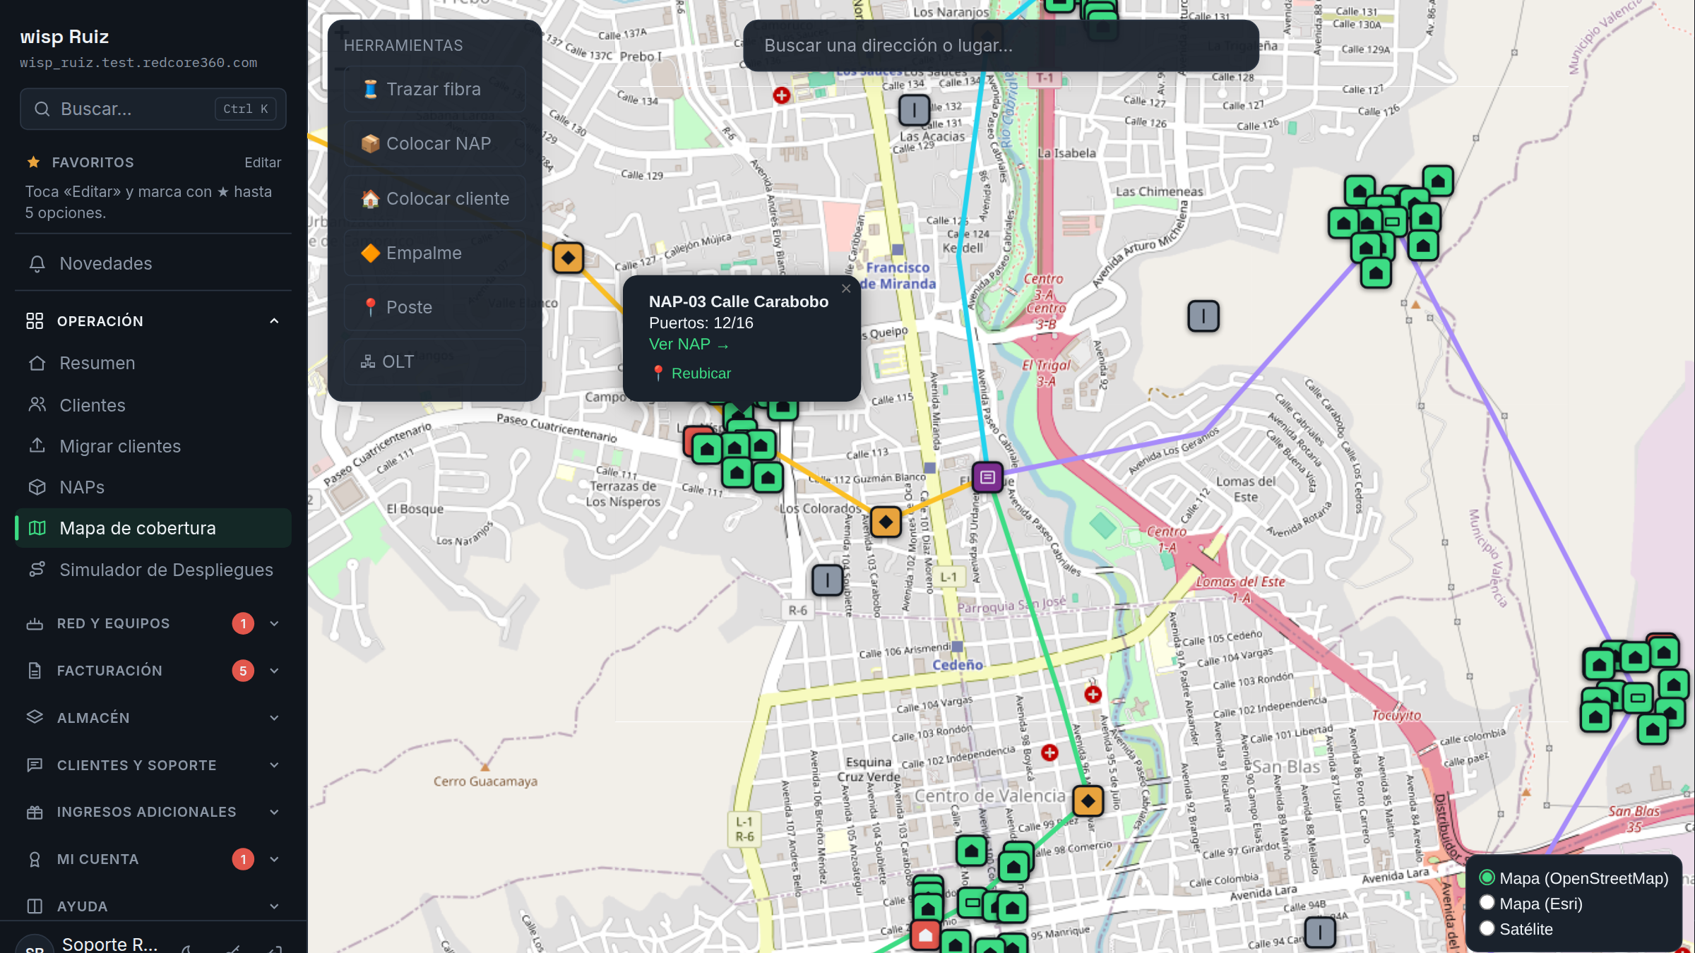Click the red client marker at map bottom

[x=925, y=935]
